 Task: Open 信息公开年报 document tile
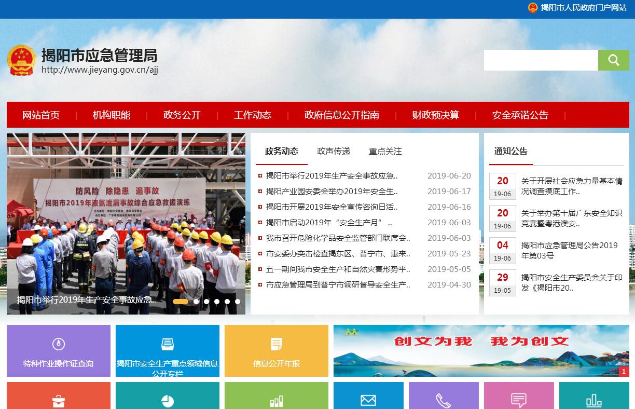[x=276, y=351]
